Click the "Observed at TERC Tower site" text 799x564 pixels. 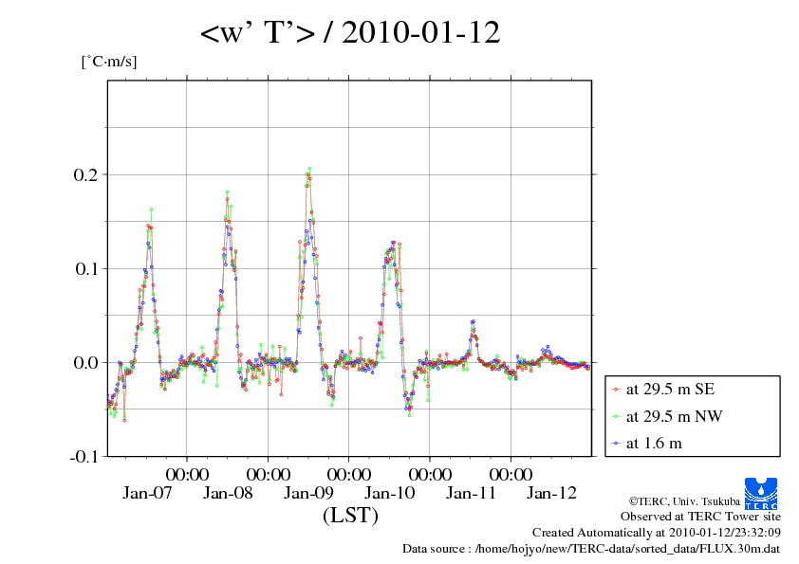coord(700,517)
